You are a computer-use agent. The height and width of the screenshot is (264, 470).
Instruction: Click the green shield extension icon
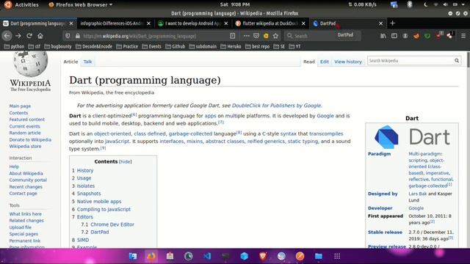point(427,36)
